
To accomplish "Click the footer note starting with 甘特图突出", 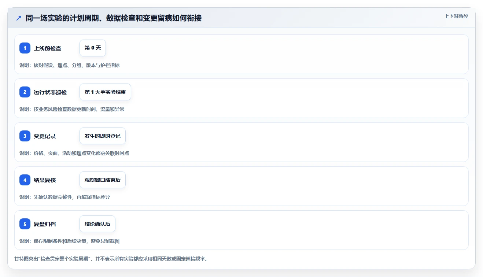I will (111, 259).
